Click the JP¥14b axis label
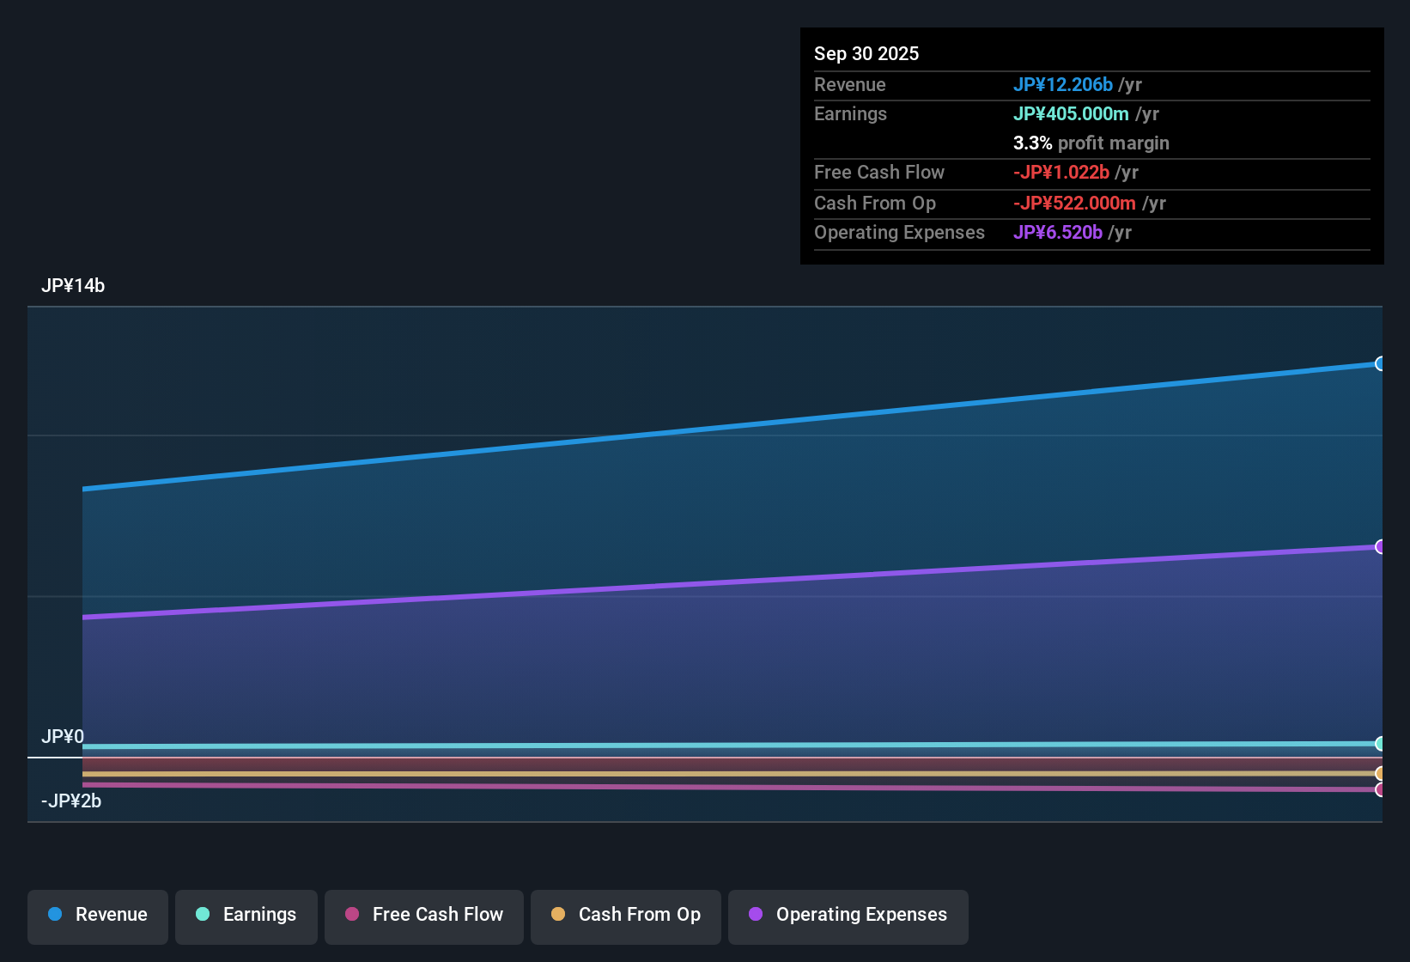The width and height of the screenshot is (1410, 962). point(73,286)
